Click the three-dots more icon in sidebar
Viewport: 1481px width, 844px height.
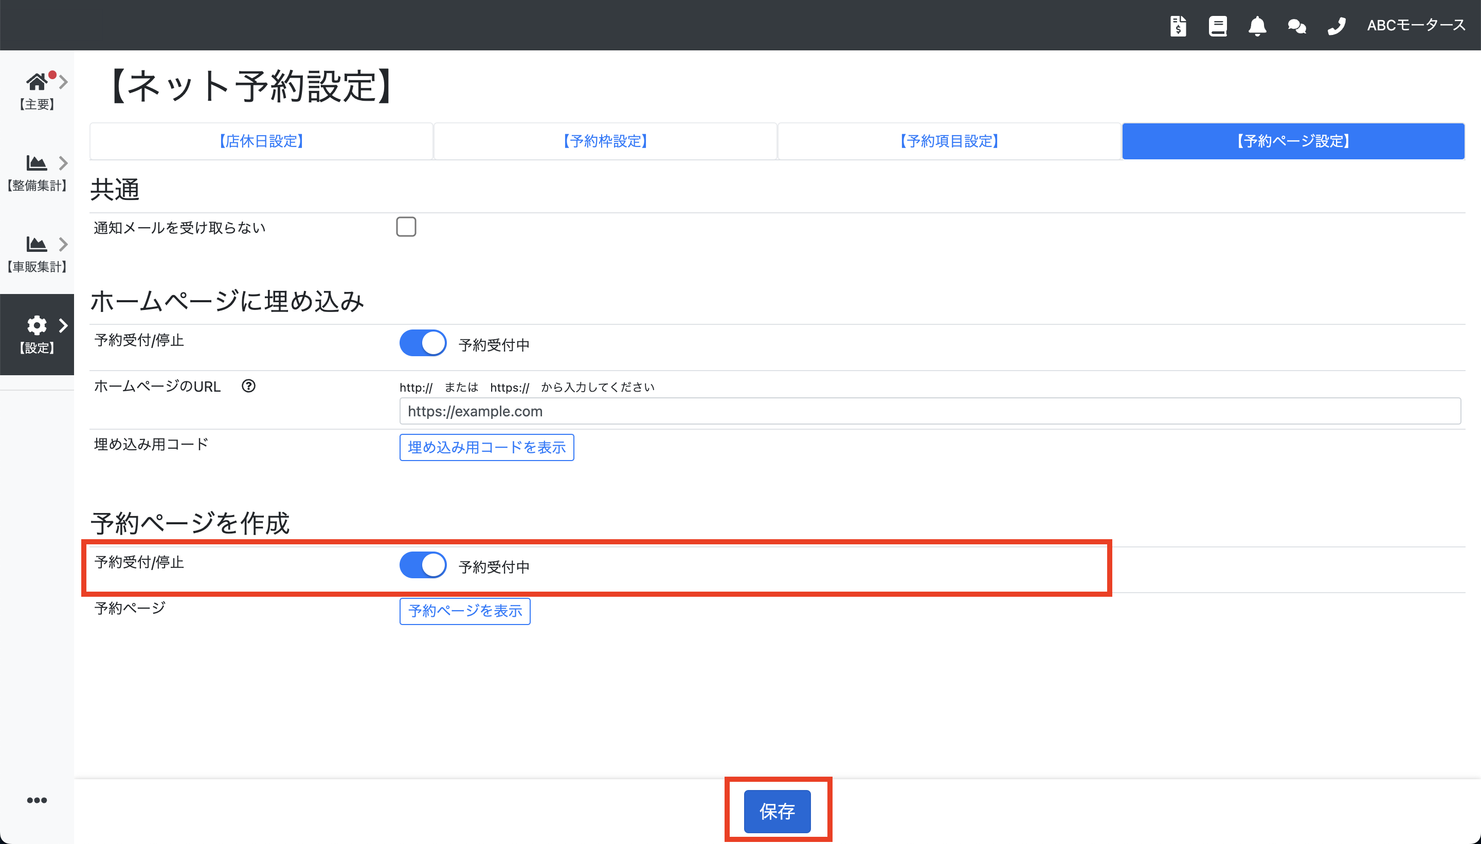click(37, 800)
